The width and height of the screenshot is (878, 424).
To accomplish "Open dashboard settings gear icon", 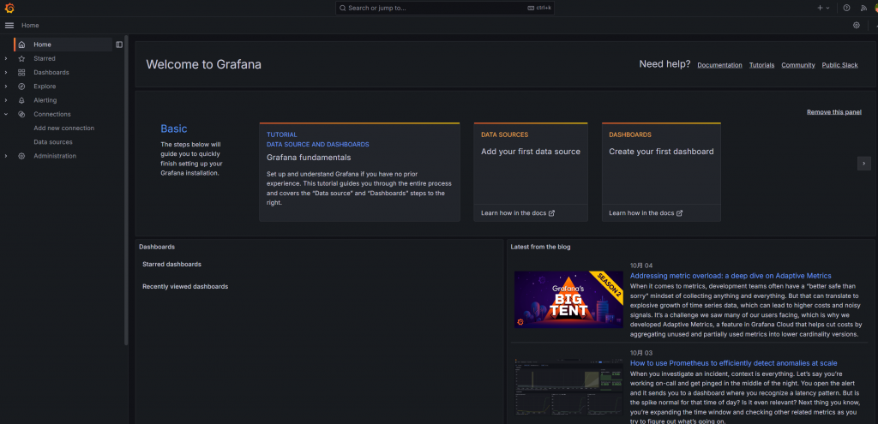I will coord(857,25).
